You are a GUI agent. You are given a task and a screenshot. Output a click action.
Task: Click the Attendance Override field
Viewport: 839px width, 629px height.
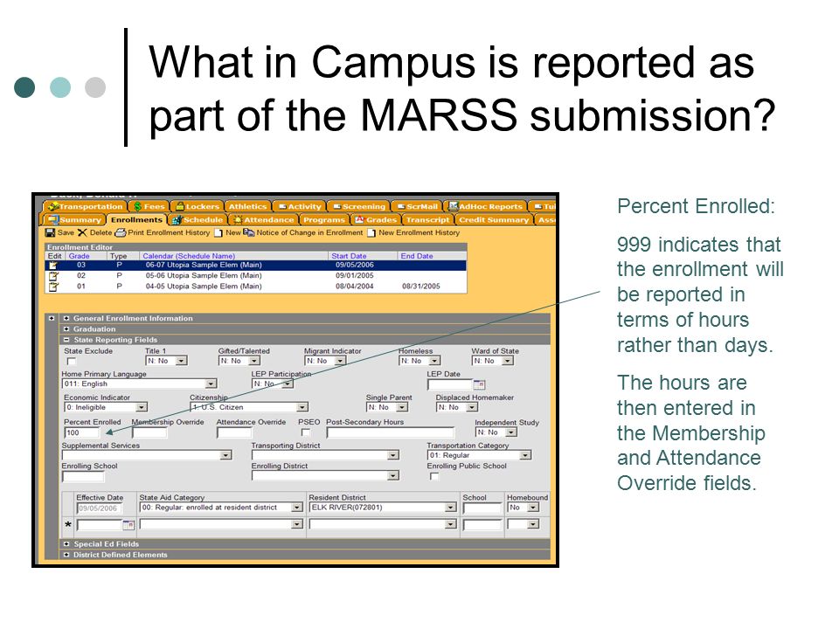click(x=234, y=432)
